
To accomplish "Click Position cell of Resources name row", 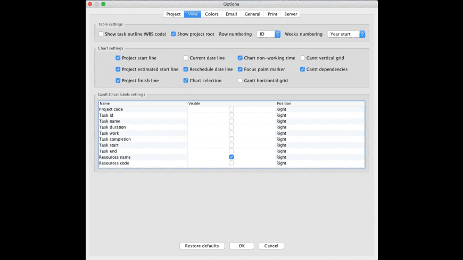I will pos(320,157).
